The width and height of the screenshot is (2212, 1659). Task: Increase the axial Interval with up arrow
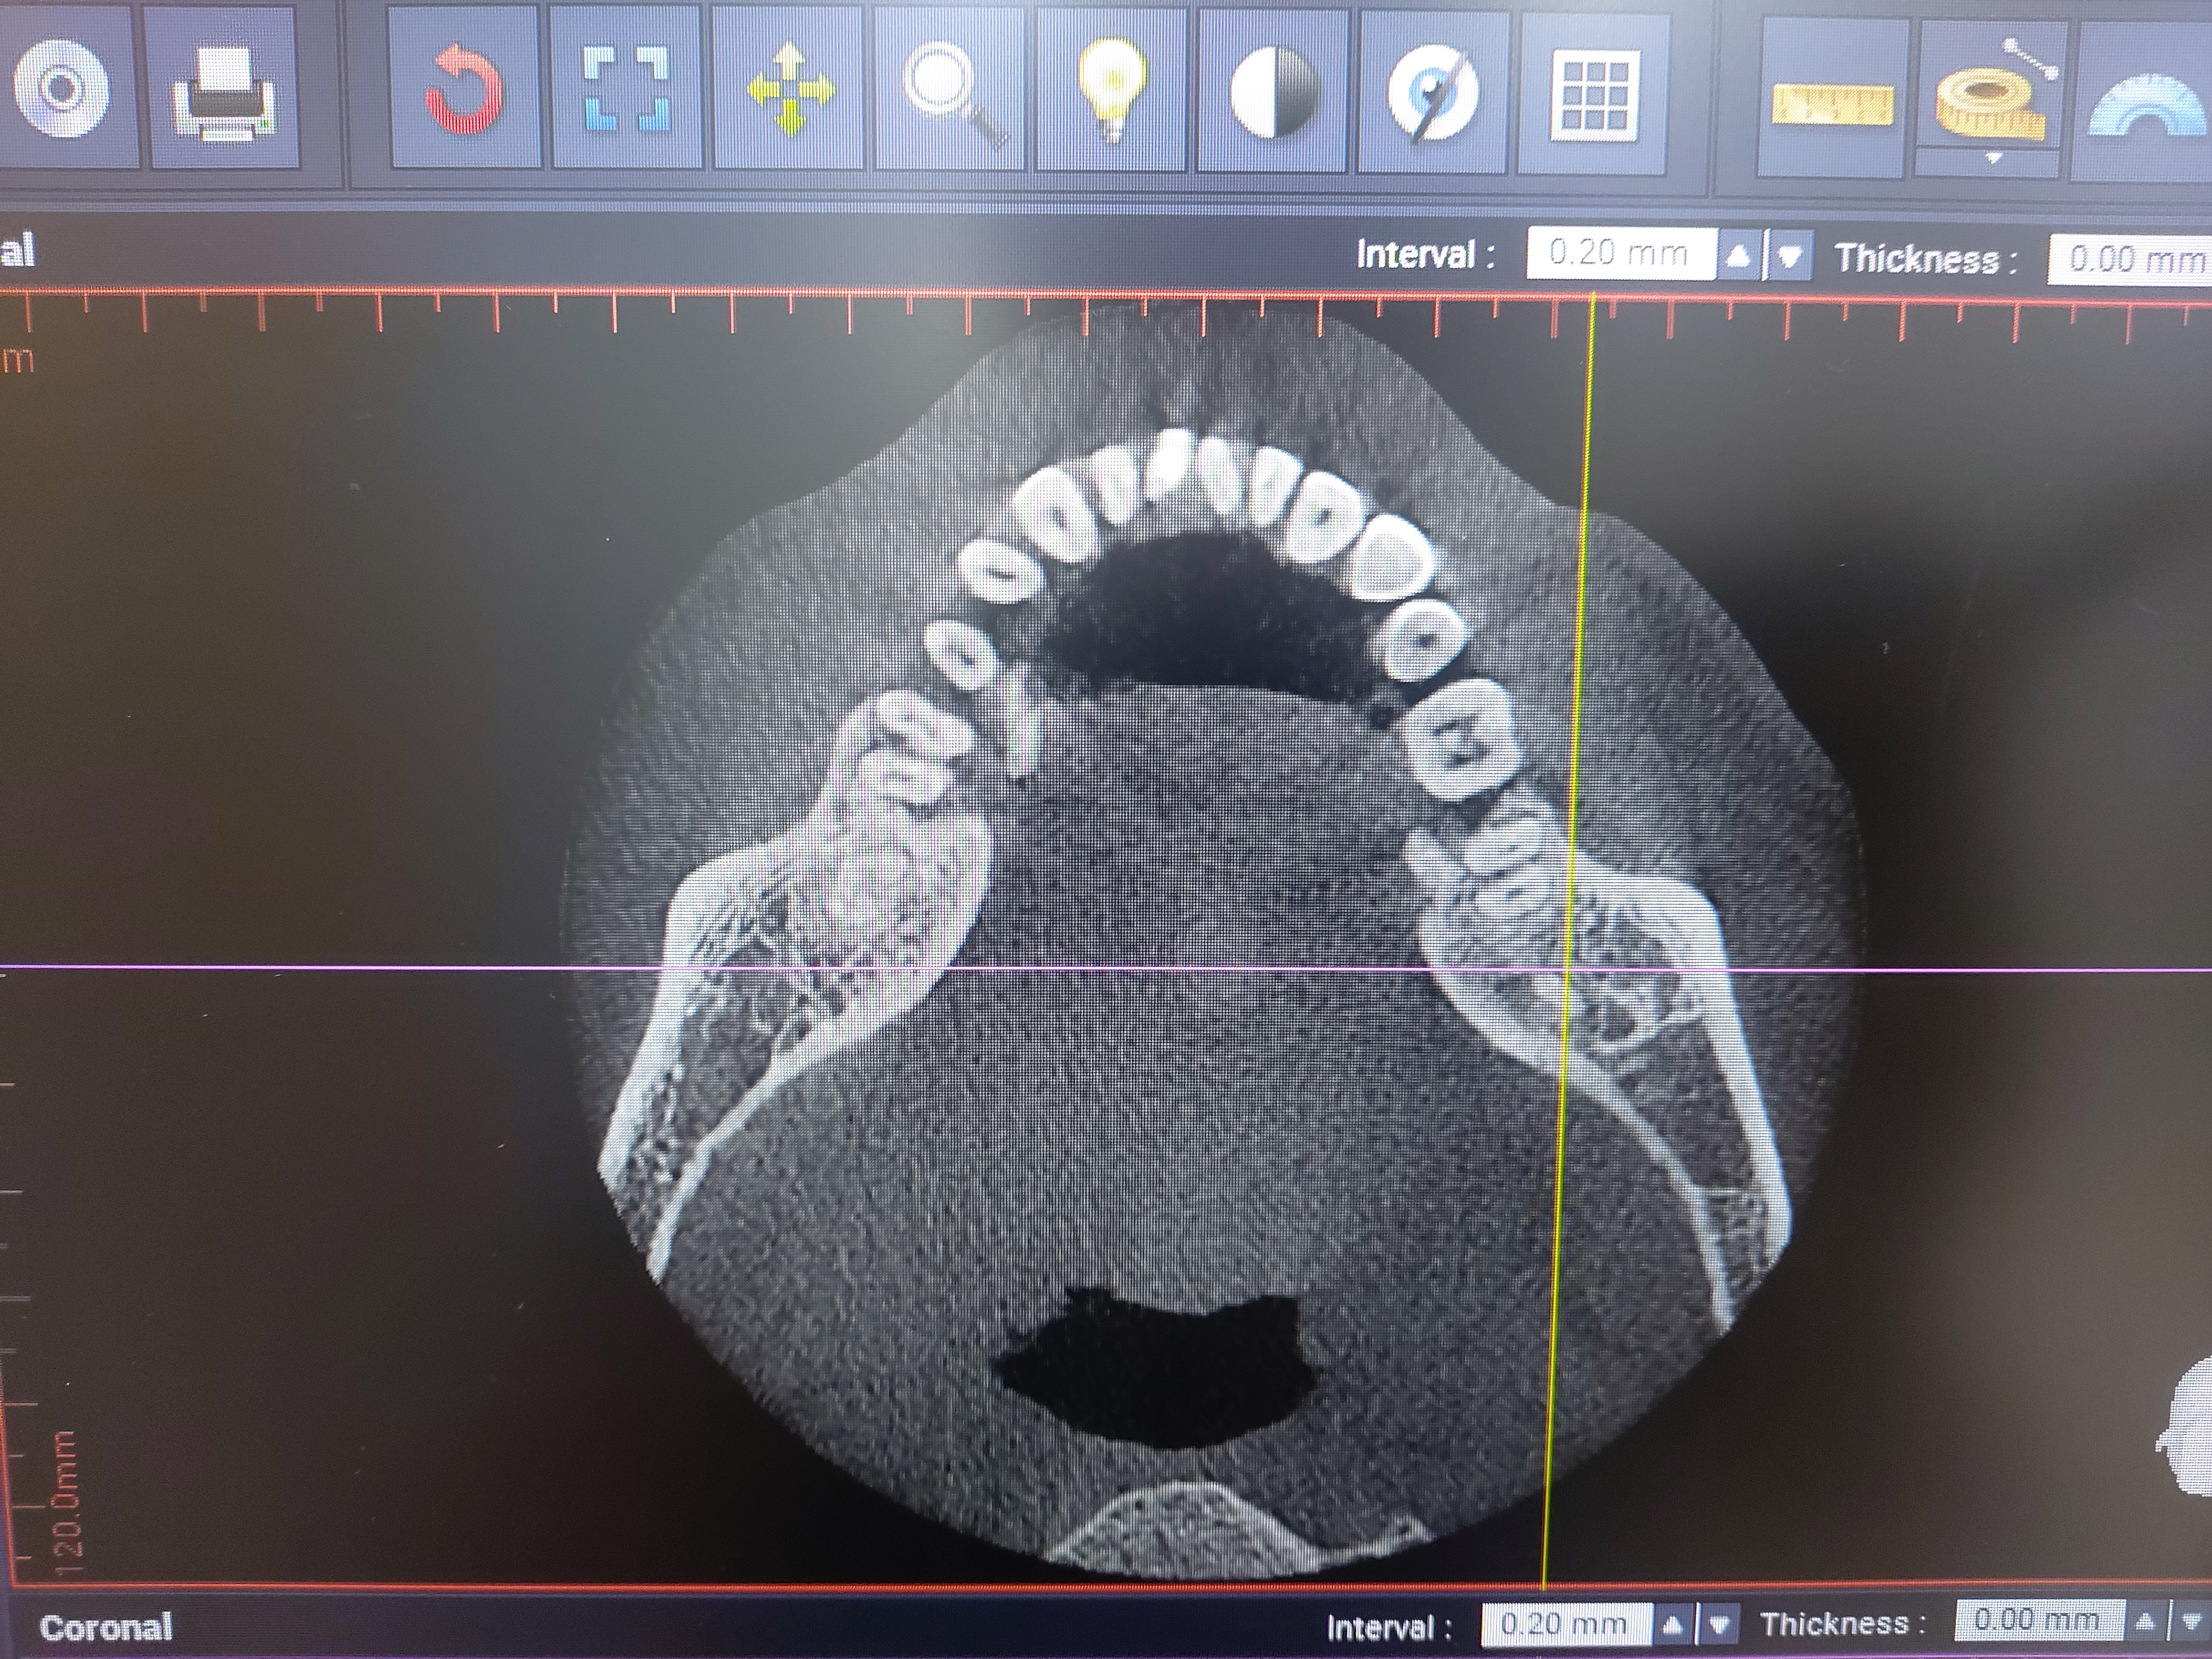[1739, 256]
